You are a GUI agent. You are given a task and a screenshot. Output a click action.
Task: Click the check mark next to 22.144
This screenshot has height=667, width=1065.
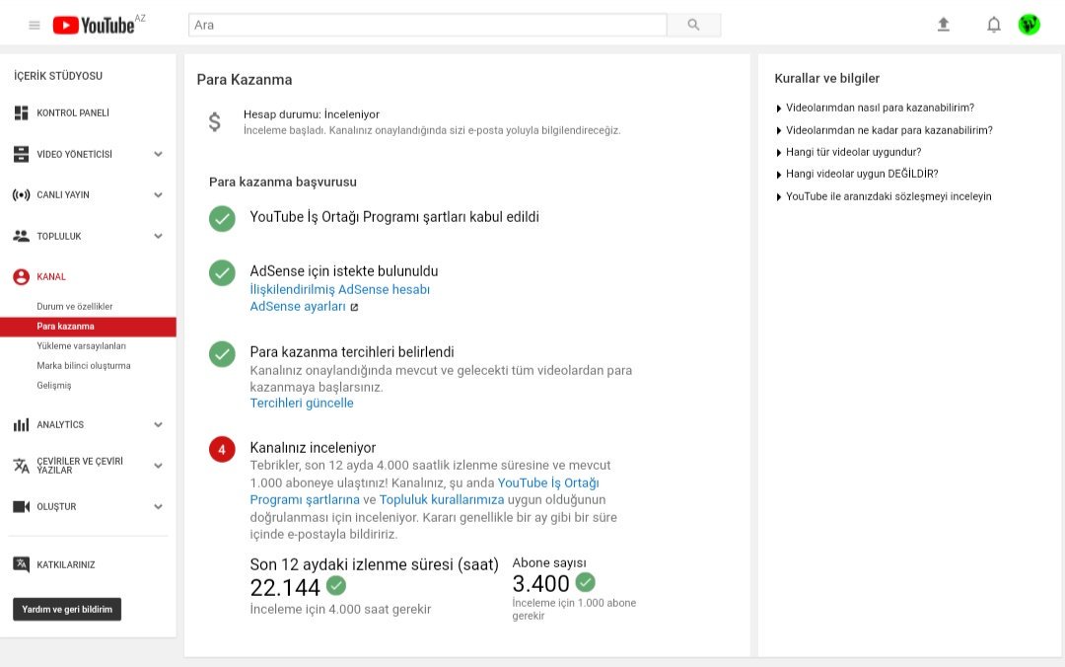[x=335, y=585]
